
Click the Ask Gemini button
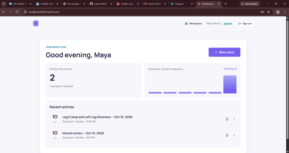(250, 4)
